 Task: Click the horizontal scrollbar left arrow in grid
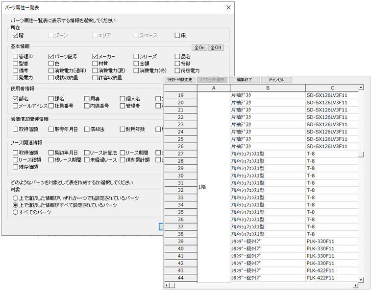pyautogui.click(x=167, y=285)
